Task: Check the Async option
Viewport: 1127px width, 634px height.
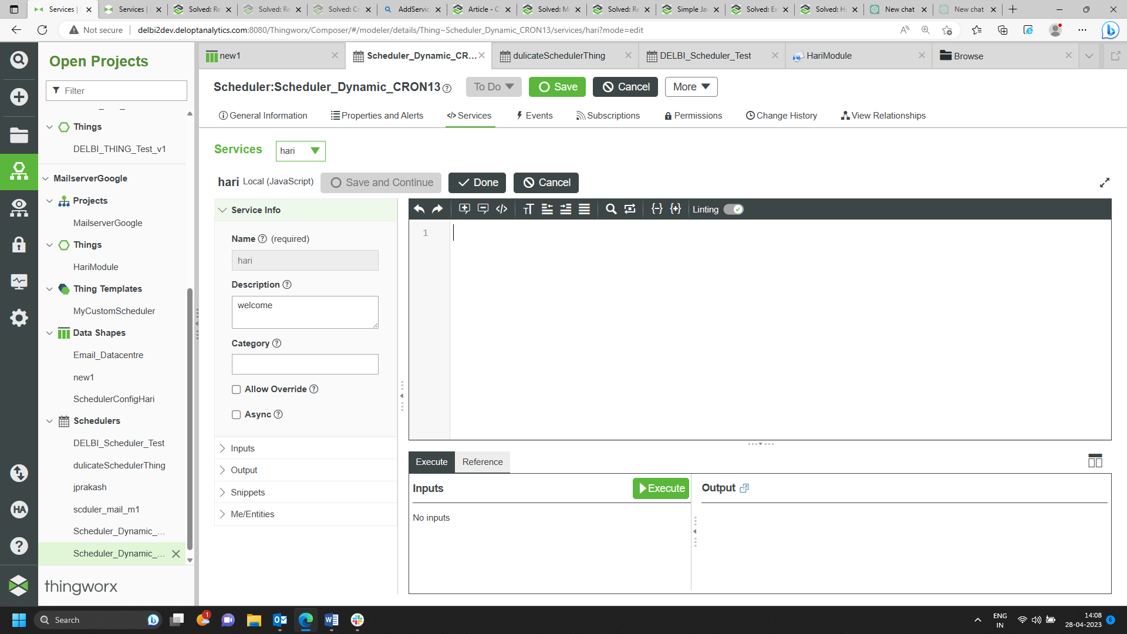Action: point(237,414)
